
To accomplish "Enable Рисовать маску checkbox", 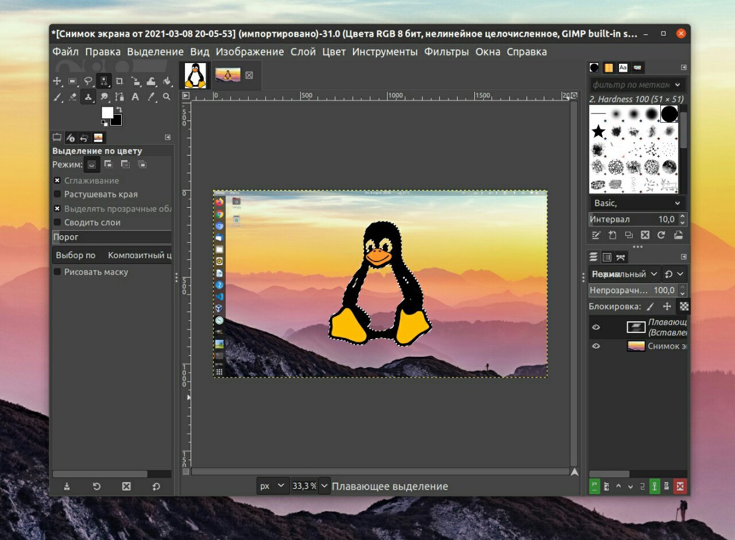I will click(x=57, y=272).
